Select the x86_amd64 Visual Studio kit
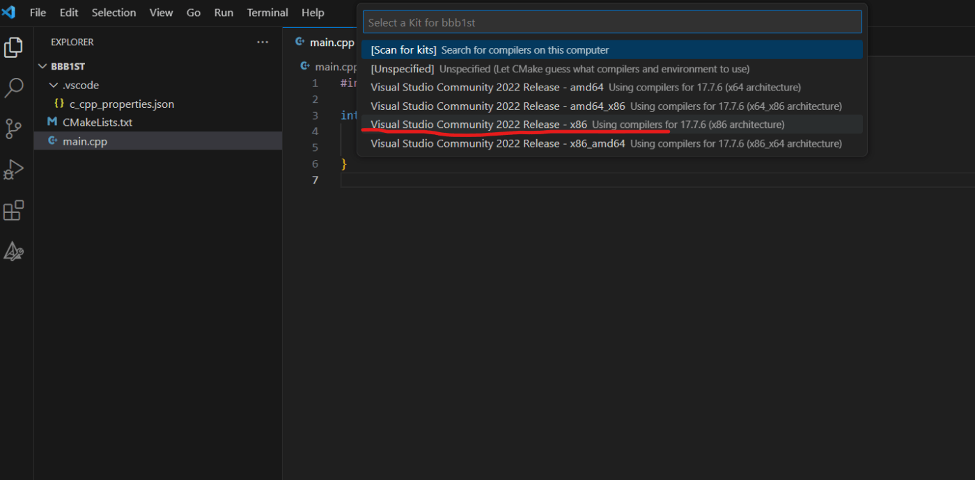The height and width of the screenshot is (480, 975). (612, 143)
